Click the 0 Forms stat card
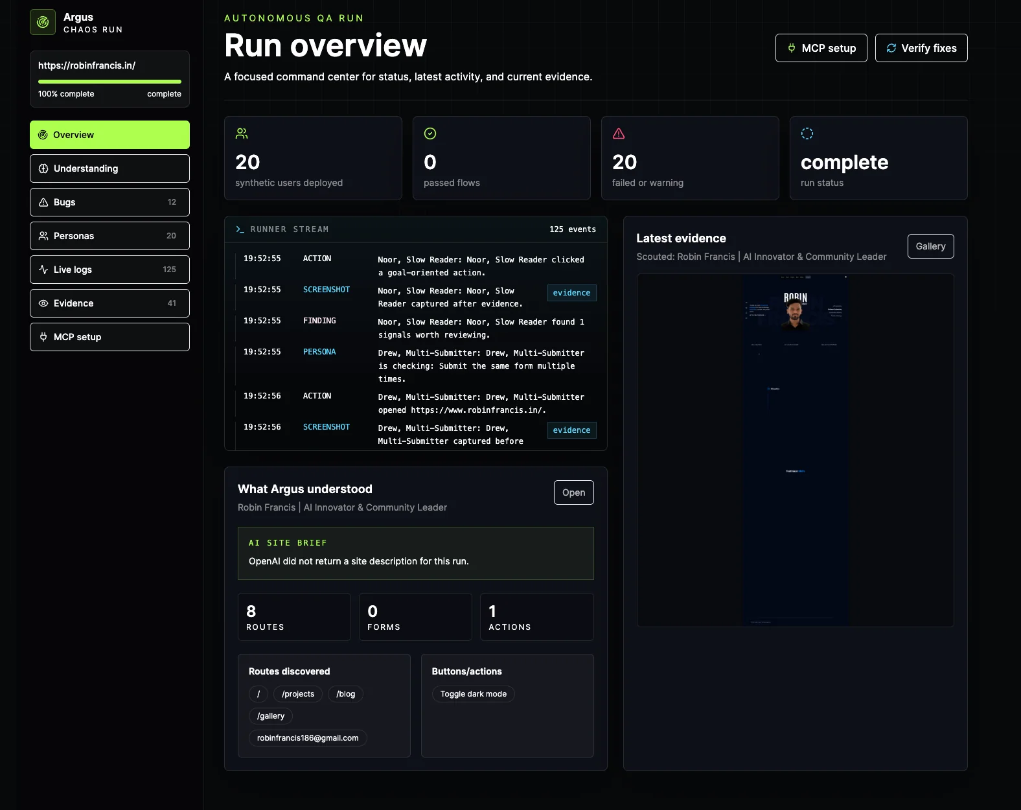This screenshot has width=1021, height=810. tap(415, 617)
